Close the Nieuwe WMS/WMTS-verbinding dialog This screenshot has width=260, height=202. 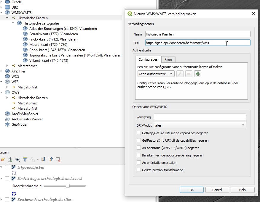click(253, 14)
